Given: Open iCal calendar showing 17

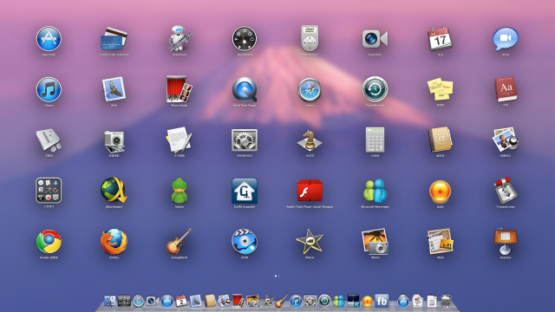Looking at the screenshot, I should coord(440,38).
